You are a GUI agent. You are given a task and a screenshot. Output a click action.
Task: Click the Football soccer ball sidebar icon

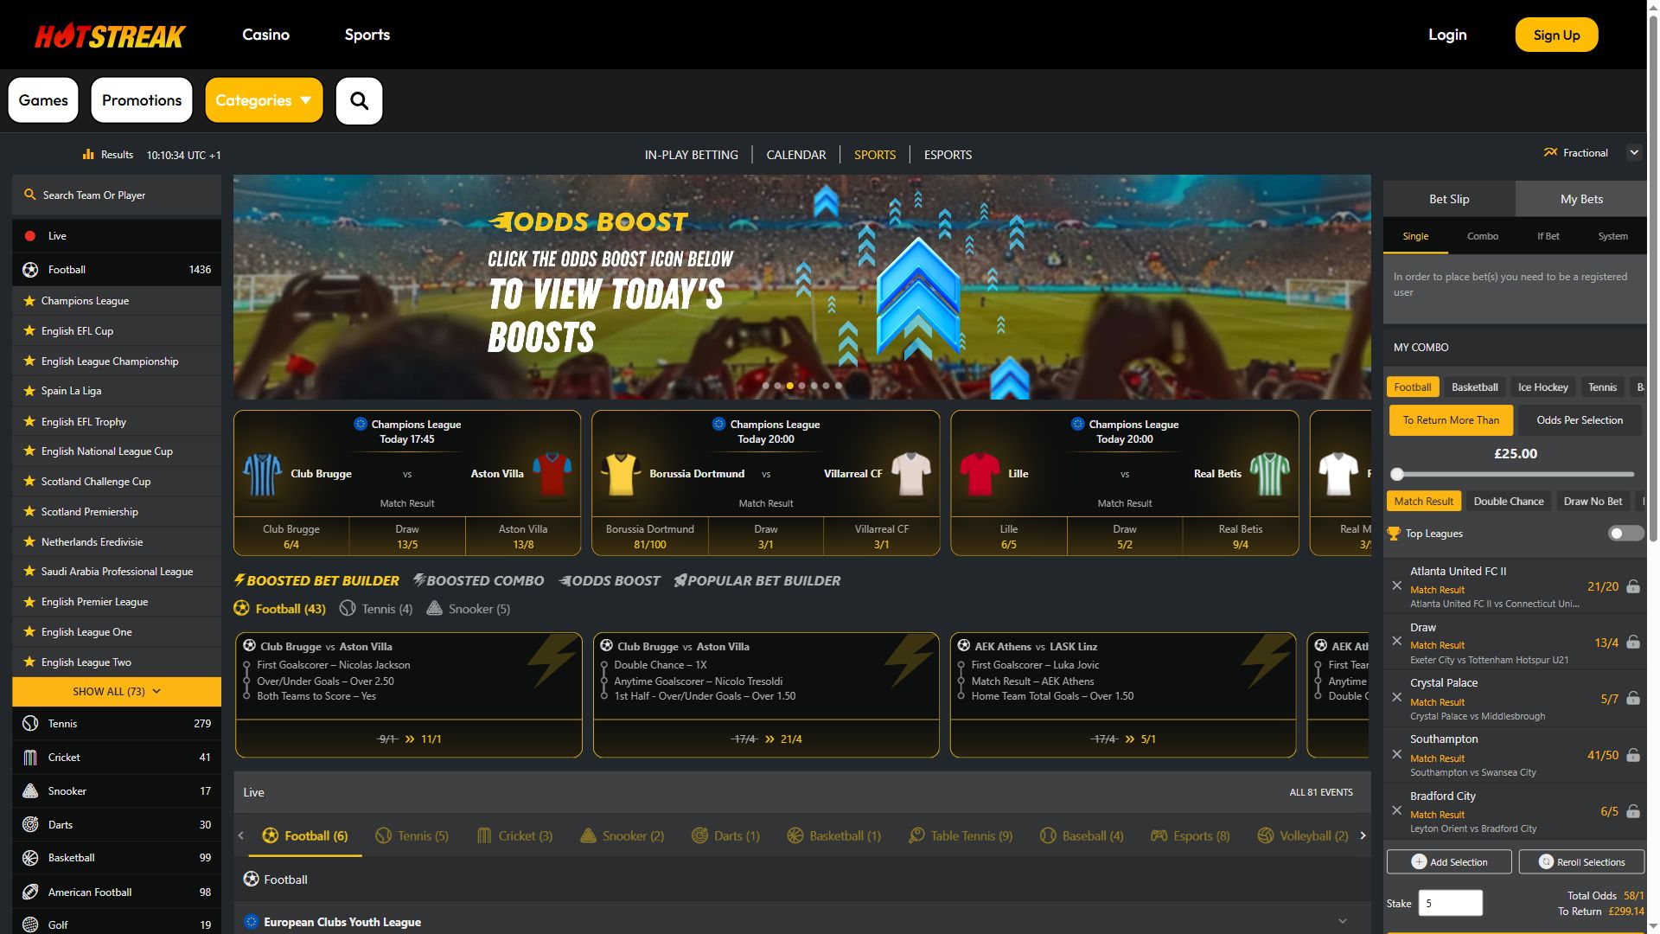[30, 270]
